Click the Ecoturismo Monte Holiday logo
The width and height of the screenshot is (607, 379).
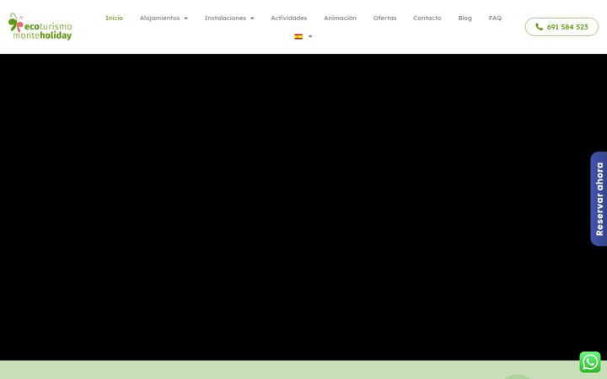click(40, 27)
